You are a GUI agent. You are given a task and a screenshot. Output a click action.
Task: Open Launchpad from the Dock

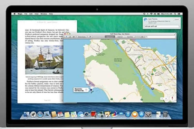coord(33,115)
